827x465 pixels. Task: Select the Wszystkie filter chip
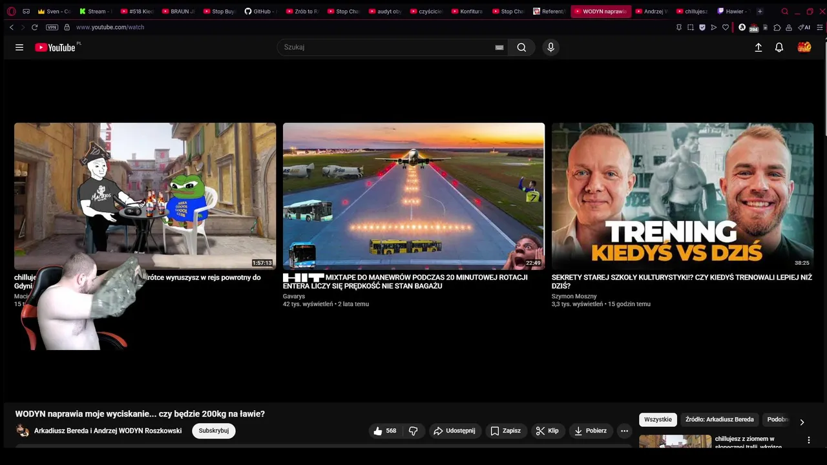[x=658, y=420]
